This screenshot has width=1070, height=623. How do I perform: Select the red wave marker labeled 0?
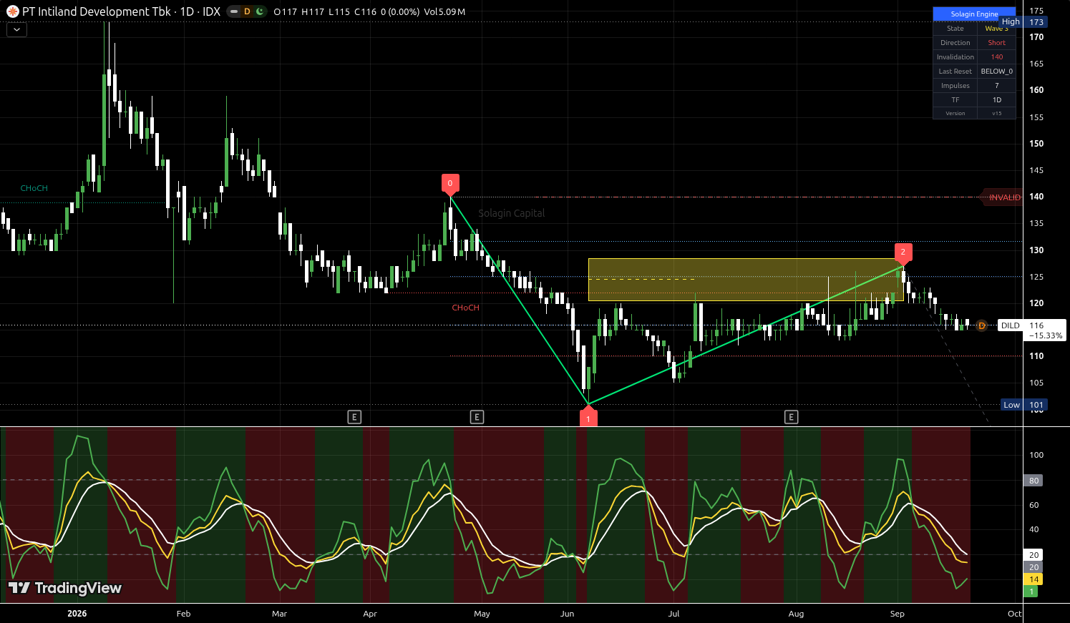(450, 183)
